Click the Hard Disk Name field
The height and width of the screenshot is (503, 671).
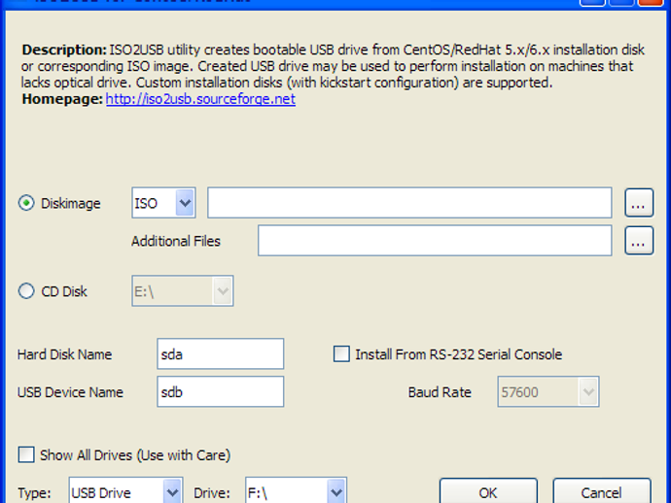[221, 353]
